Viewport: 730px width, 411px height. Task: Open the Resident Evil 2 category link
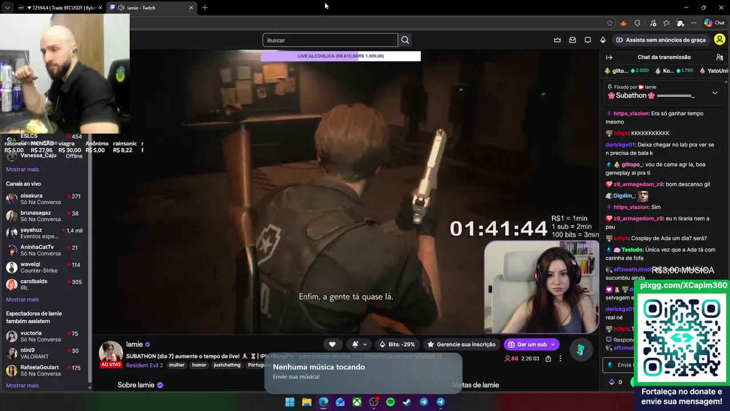point(144,365)
